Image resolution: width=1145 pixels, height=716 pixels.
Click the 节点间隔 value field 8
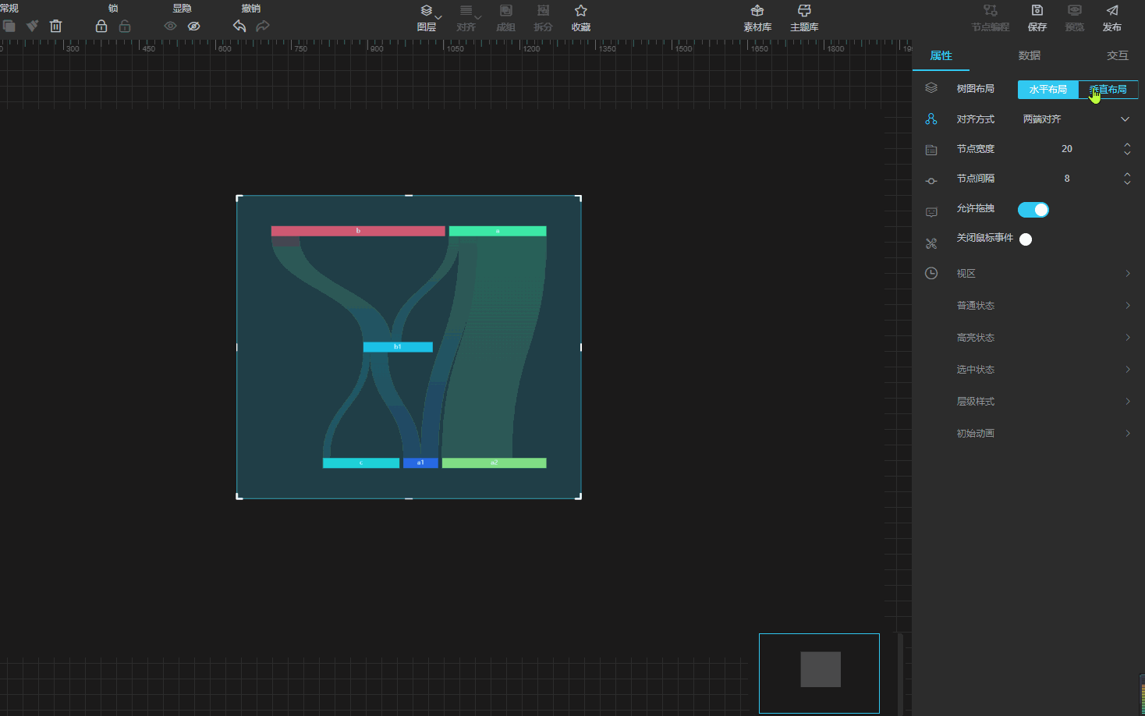click(1067, 179)
